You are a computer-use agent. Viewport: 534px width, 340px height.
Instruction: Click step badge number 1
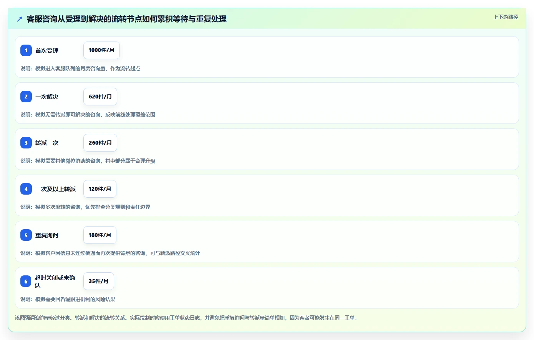point(26,50)
